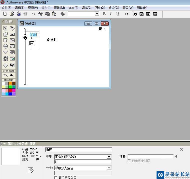
Task: Choose the red icon color swatch
Action: (x=10, y=90)
